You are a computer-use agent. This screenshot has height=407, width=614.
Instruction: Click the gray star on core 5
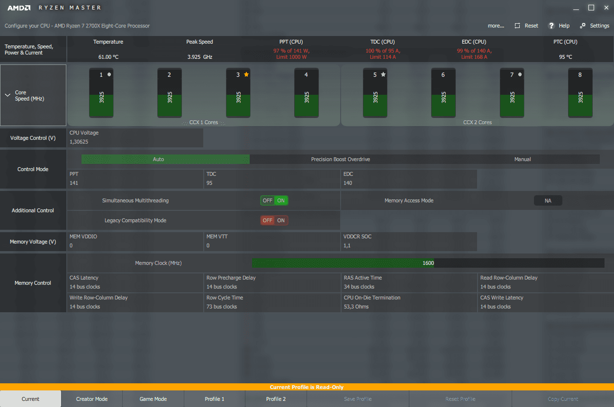tap(383, 74)
